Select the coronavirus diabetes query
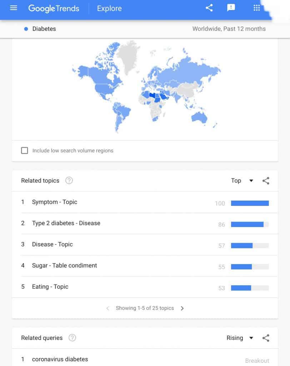 click(60, 359)
